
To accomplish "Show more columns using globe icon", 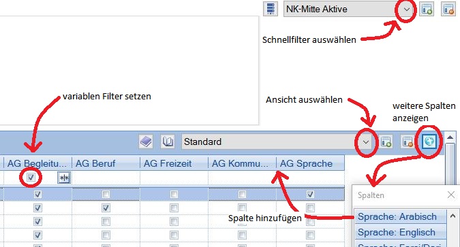I will click(429, 142).
